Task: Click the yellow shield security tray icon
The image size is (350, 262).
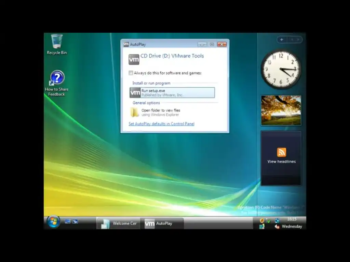Action: click(262, 221)
